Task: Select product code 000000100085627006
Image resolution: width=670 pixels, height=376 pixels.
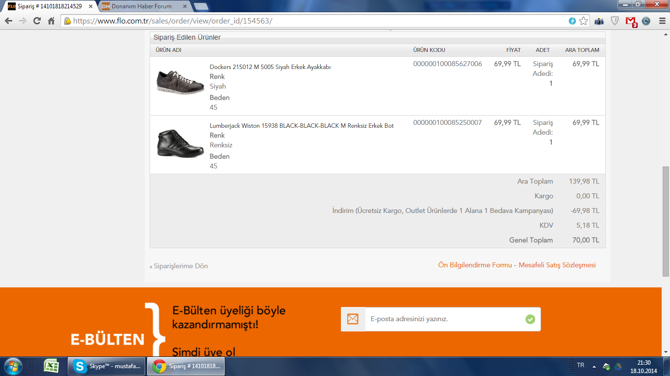Action: pos(447,64)
